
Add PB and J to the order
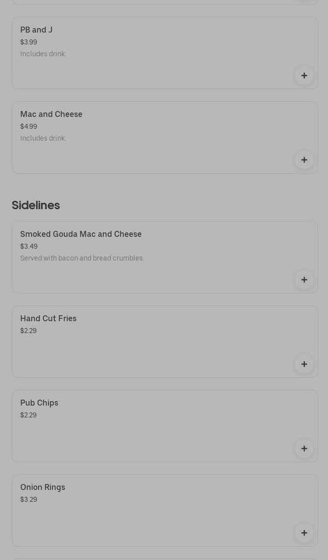[304, 75]
